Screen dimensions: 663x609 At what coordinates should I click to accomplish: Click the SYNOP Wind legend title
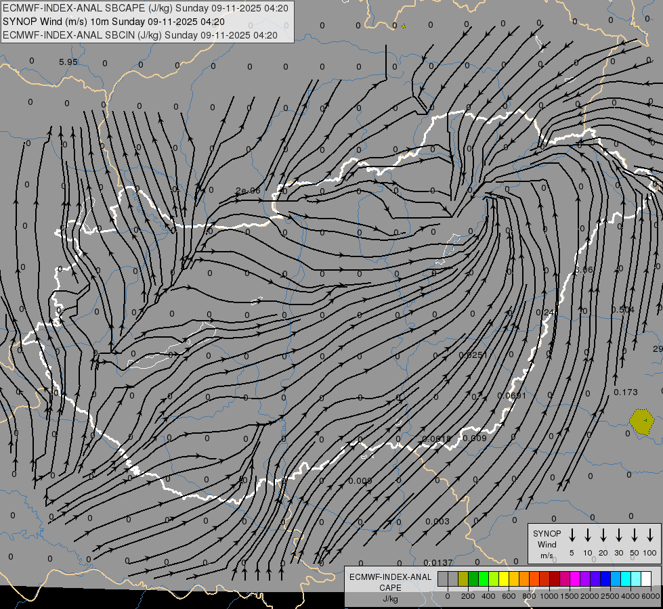pos(547,539)
